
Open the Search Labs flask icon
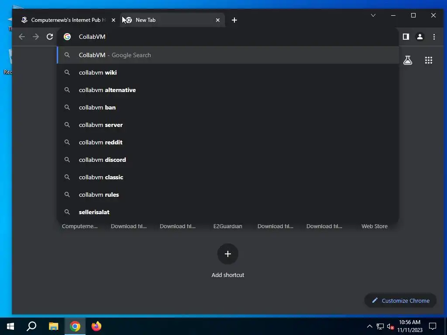coord(408,60)
